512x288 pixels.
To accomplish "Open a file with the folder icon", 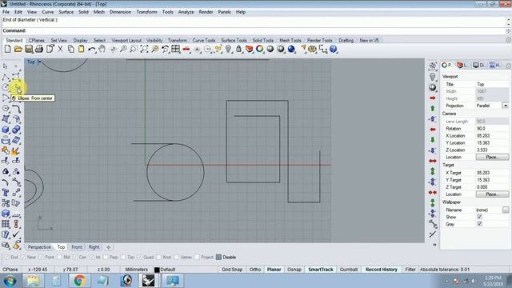I will point(18,50).
